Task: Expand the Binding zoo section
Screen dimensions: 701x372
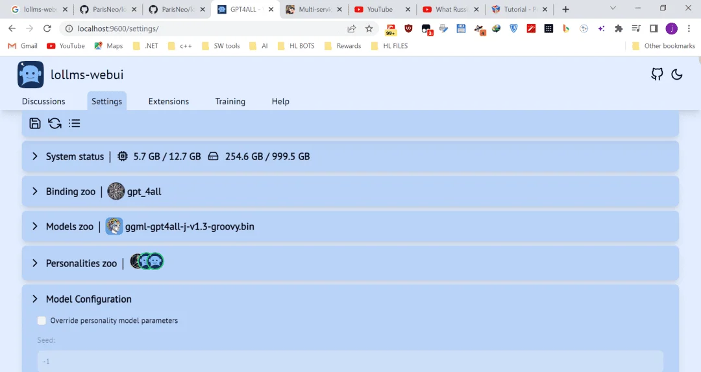Action: point(35,191)
